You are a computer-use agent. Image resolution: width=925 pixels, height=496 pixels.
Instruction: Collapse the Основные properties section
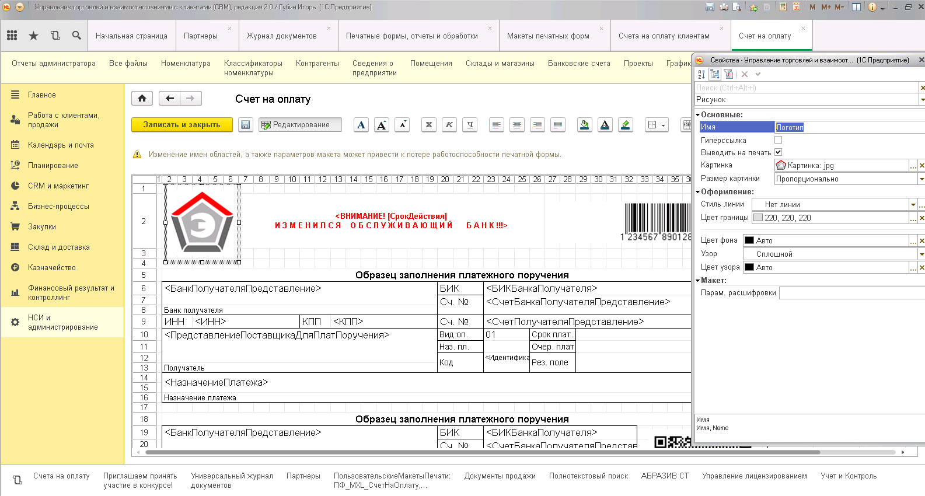point(697,115)
